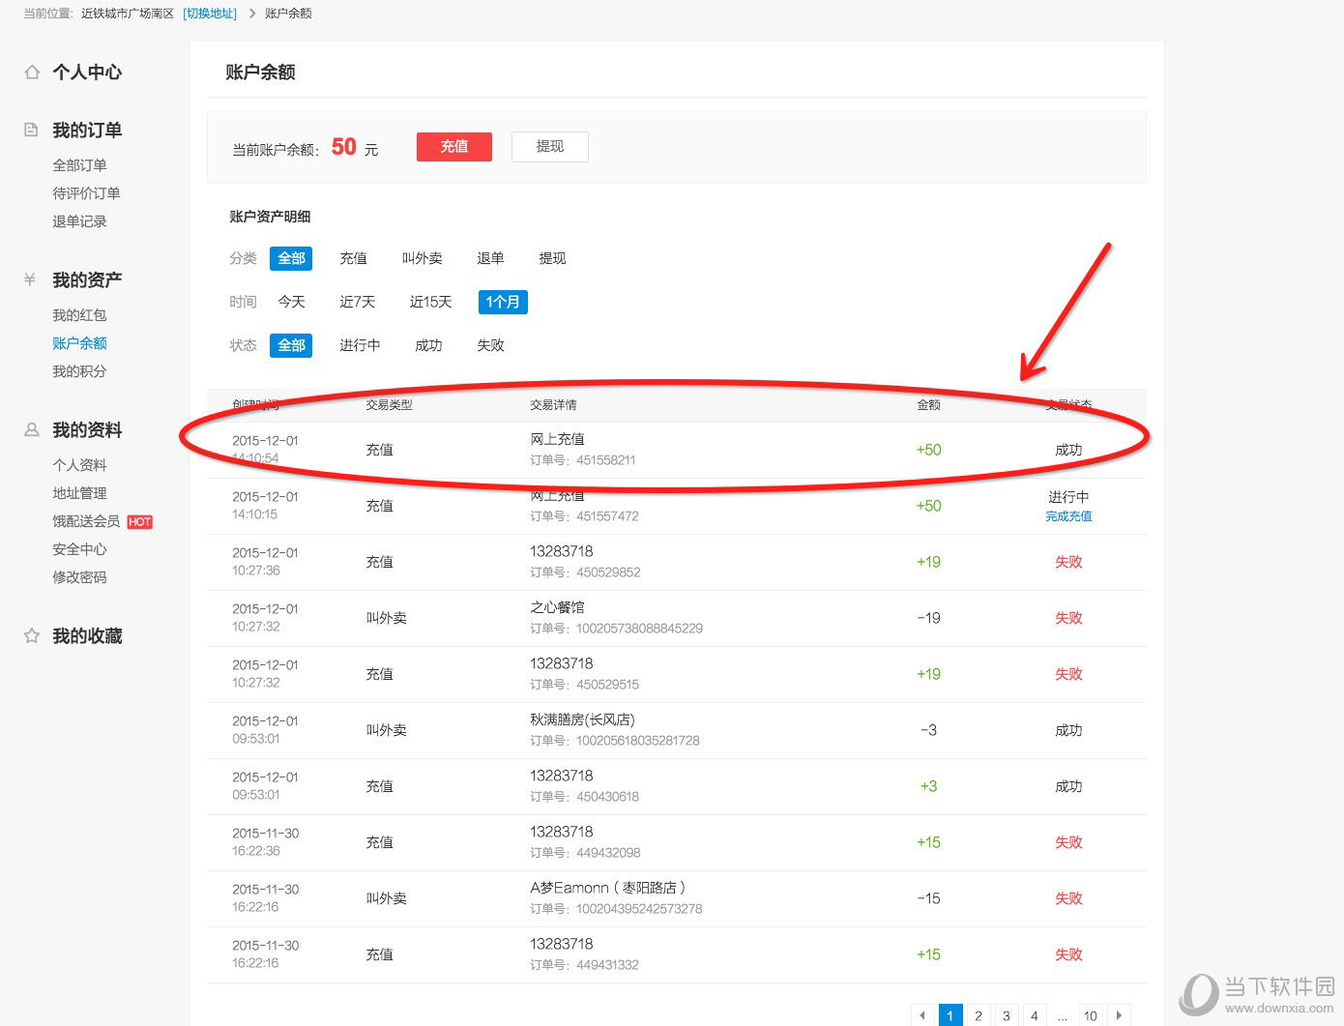Go to page 4
The height and width of the screenshot is (1026, 1344).
(x=1035, y=1015)
